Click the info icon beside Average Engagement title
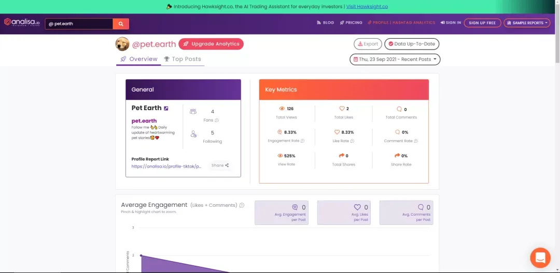 tap(242, 205)
